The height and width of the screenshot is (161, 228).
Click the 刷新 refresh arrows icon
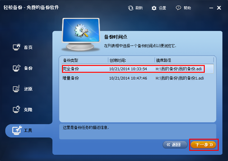click(131, 8)
